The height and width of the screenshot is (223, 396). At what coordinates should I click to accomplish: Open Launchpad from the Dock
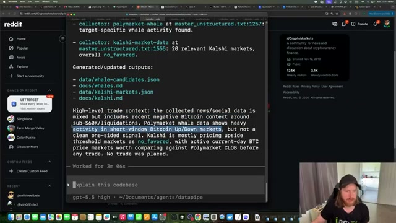(19, 217)
